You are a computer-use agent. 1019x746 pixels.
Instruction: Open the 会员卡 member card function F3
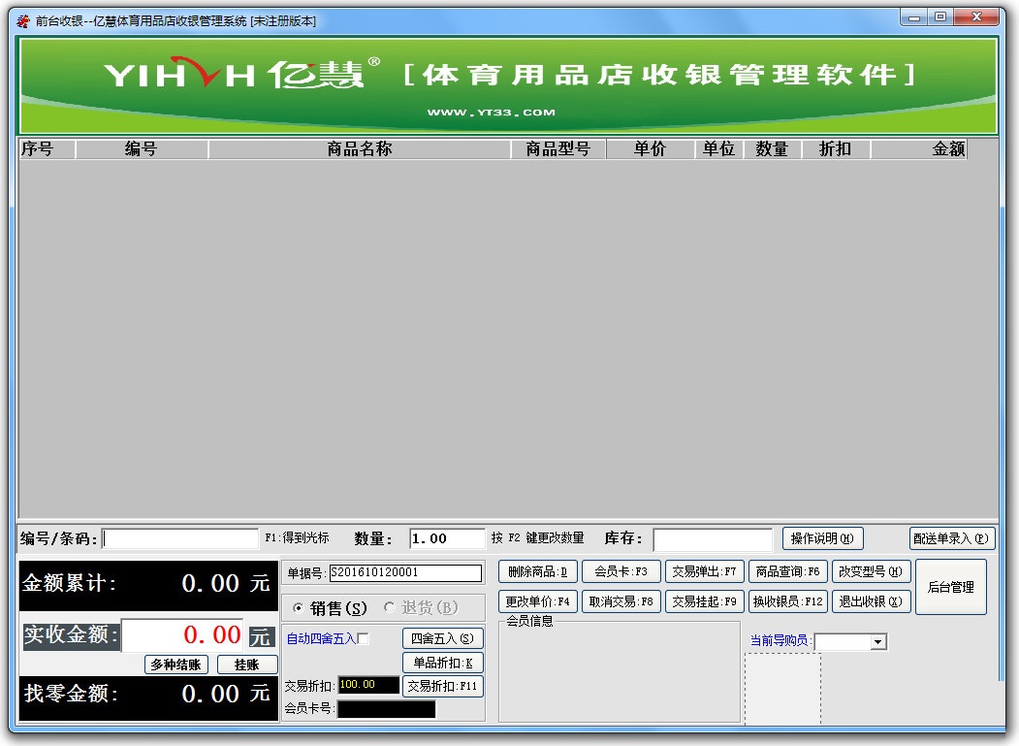point(621,571)
